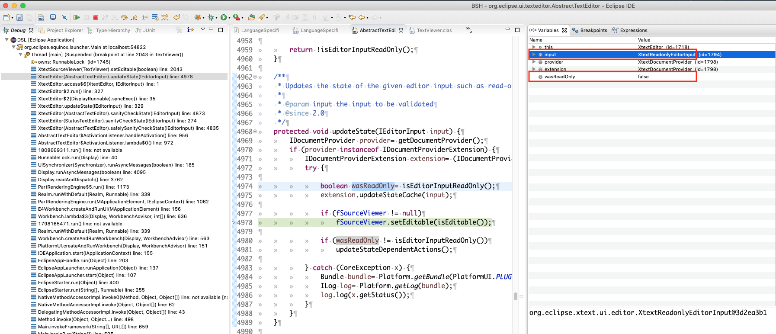Screen dimensions: 776x334
Task: Toggle Skip All Breakpoints
Action: (64, 17)
